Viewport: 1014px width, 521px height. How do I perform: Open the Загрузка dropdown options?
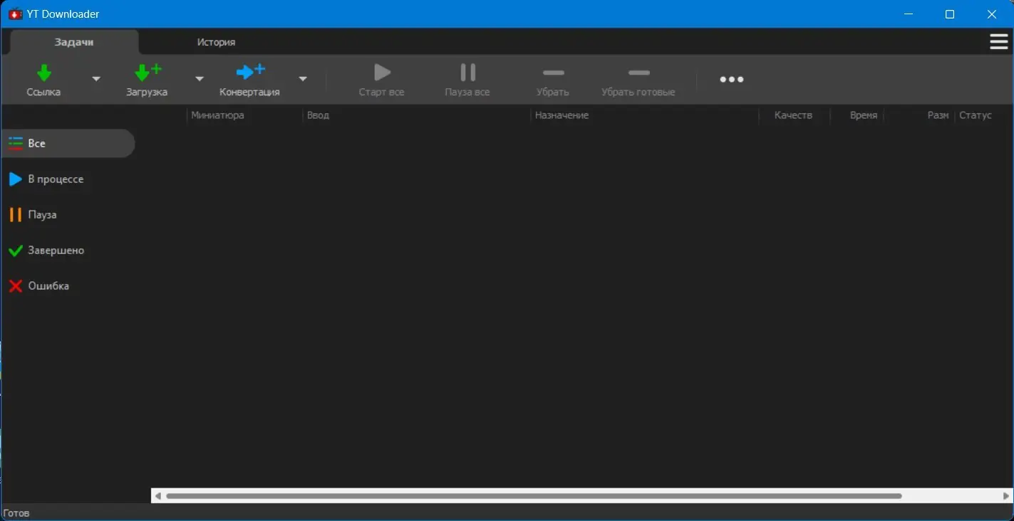[200, 79]
